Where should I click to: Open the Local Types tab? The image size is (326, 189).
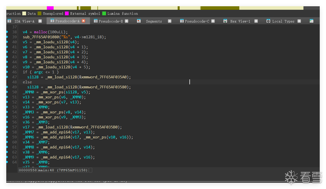click(x=283, y=21)
